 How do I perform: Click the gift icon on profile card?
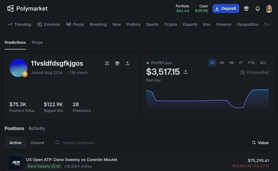point(117,63)
